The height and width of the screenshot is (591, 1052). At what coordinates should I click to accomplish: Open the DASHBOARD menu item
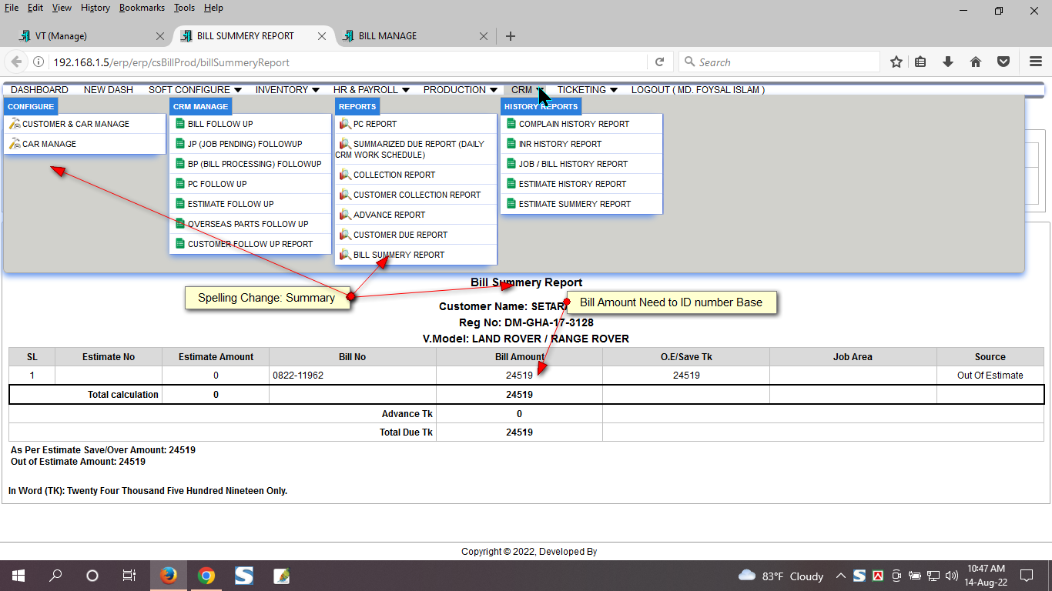[x=39, y=90]
